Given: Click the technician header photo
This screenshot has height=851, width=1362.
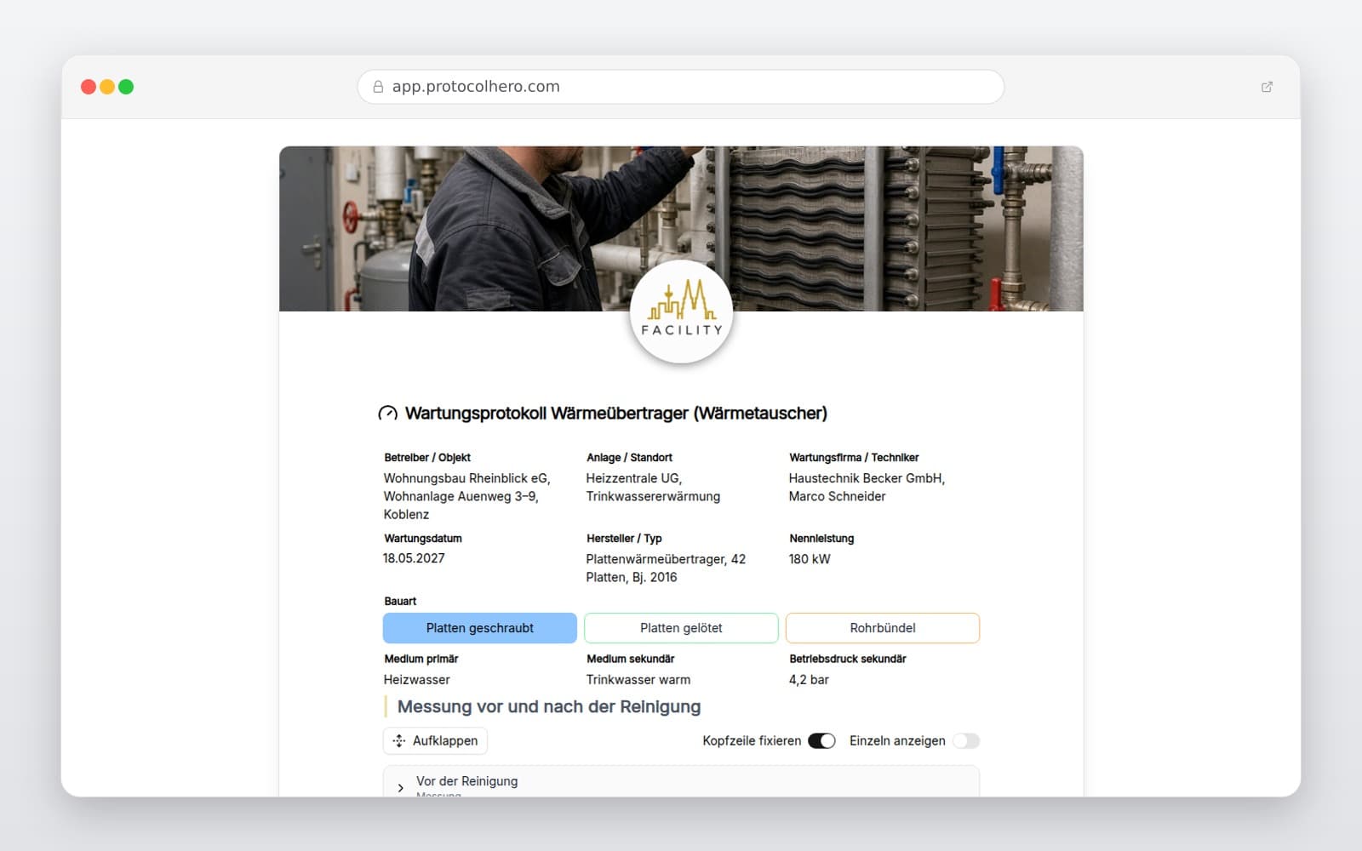Looking at the screenshot, I should [681, 229].
